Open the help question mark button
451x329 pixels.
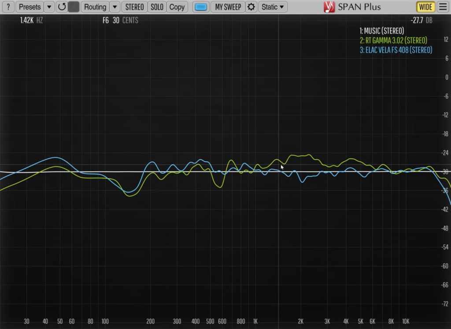(8, 7)
